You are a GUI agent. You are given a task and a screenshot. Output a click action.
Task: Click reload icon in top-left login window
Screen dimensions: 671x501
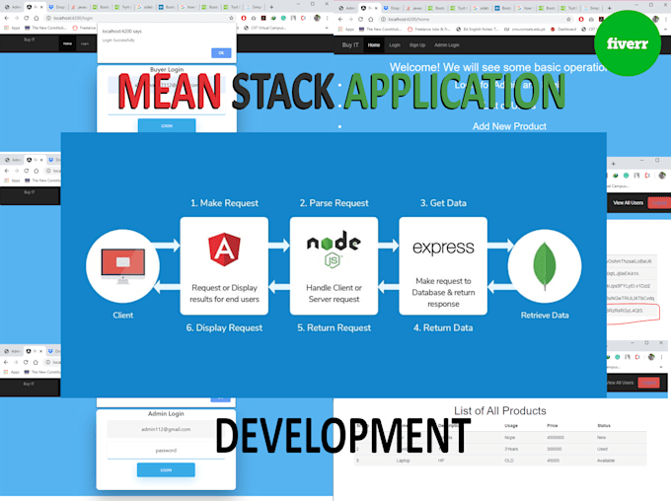coord(26,18)
